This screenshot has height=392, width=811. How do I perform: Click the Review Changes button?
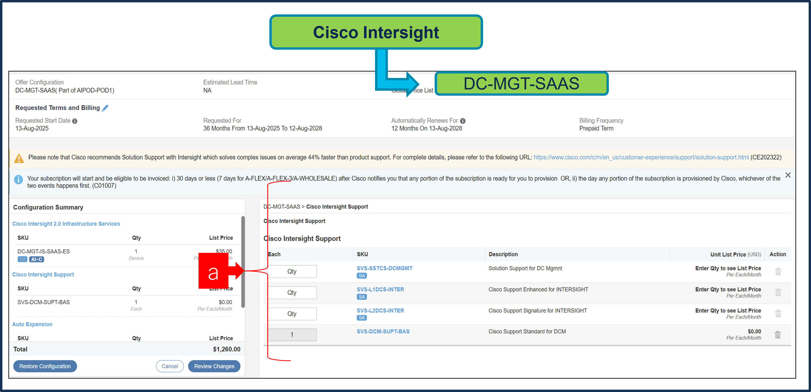pos(214,366)
